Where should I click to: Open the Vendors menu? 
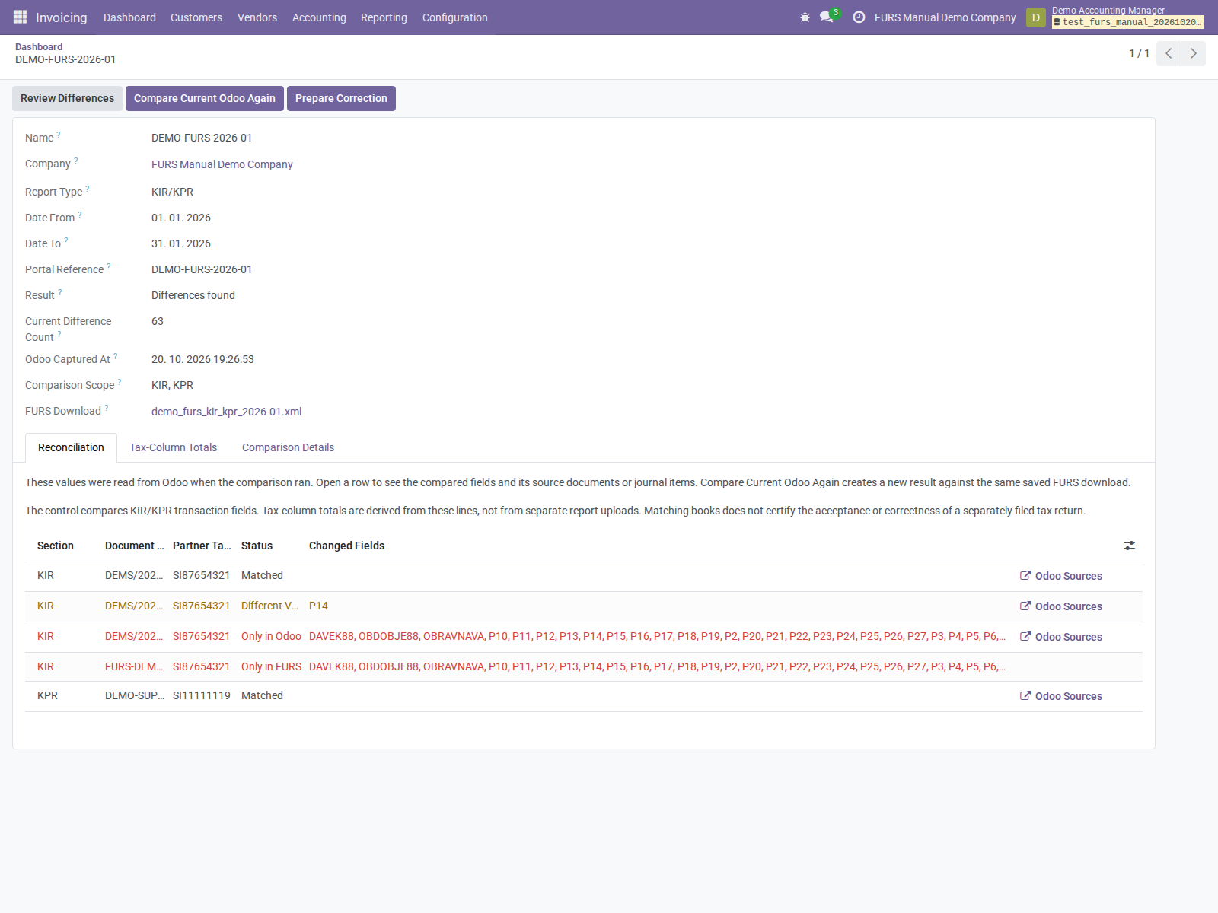[257, 17]
